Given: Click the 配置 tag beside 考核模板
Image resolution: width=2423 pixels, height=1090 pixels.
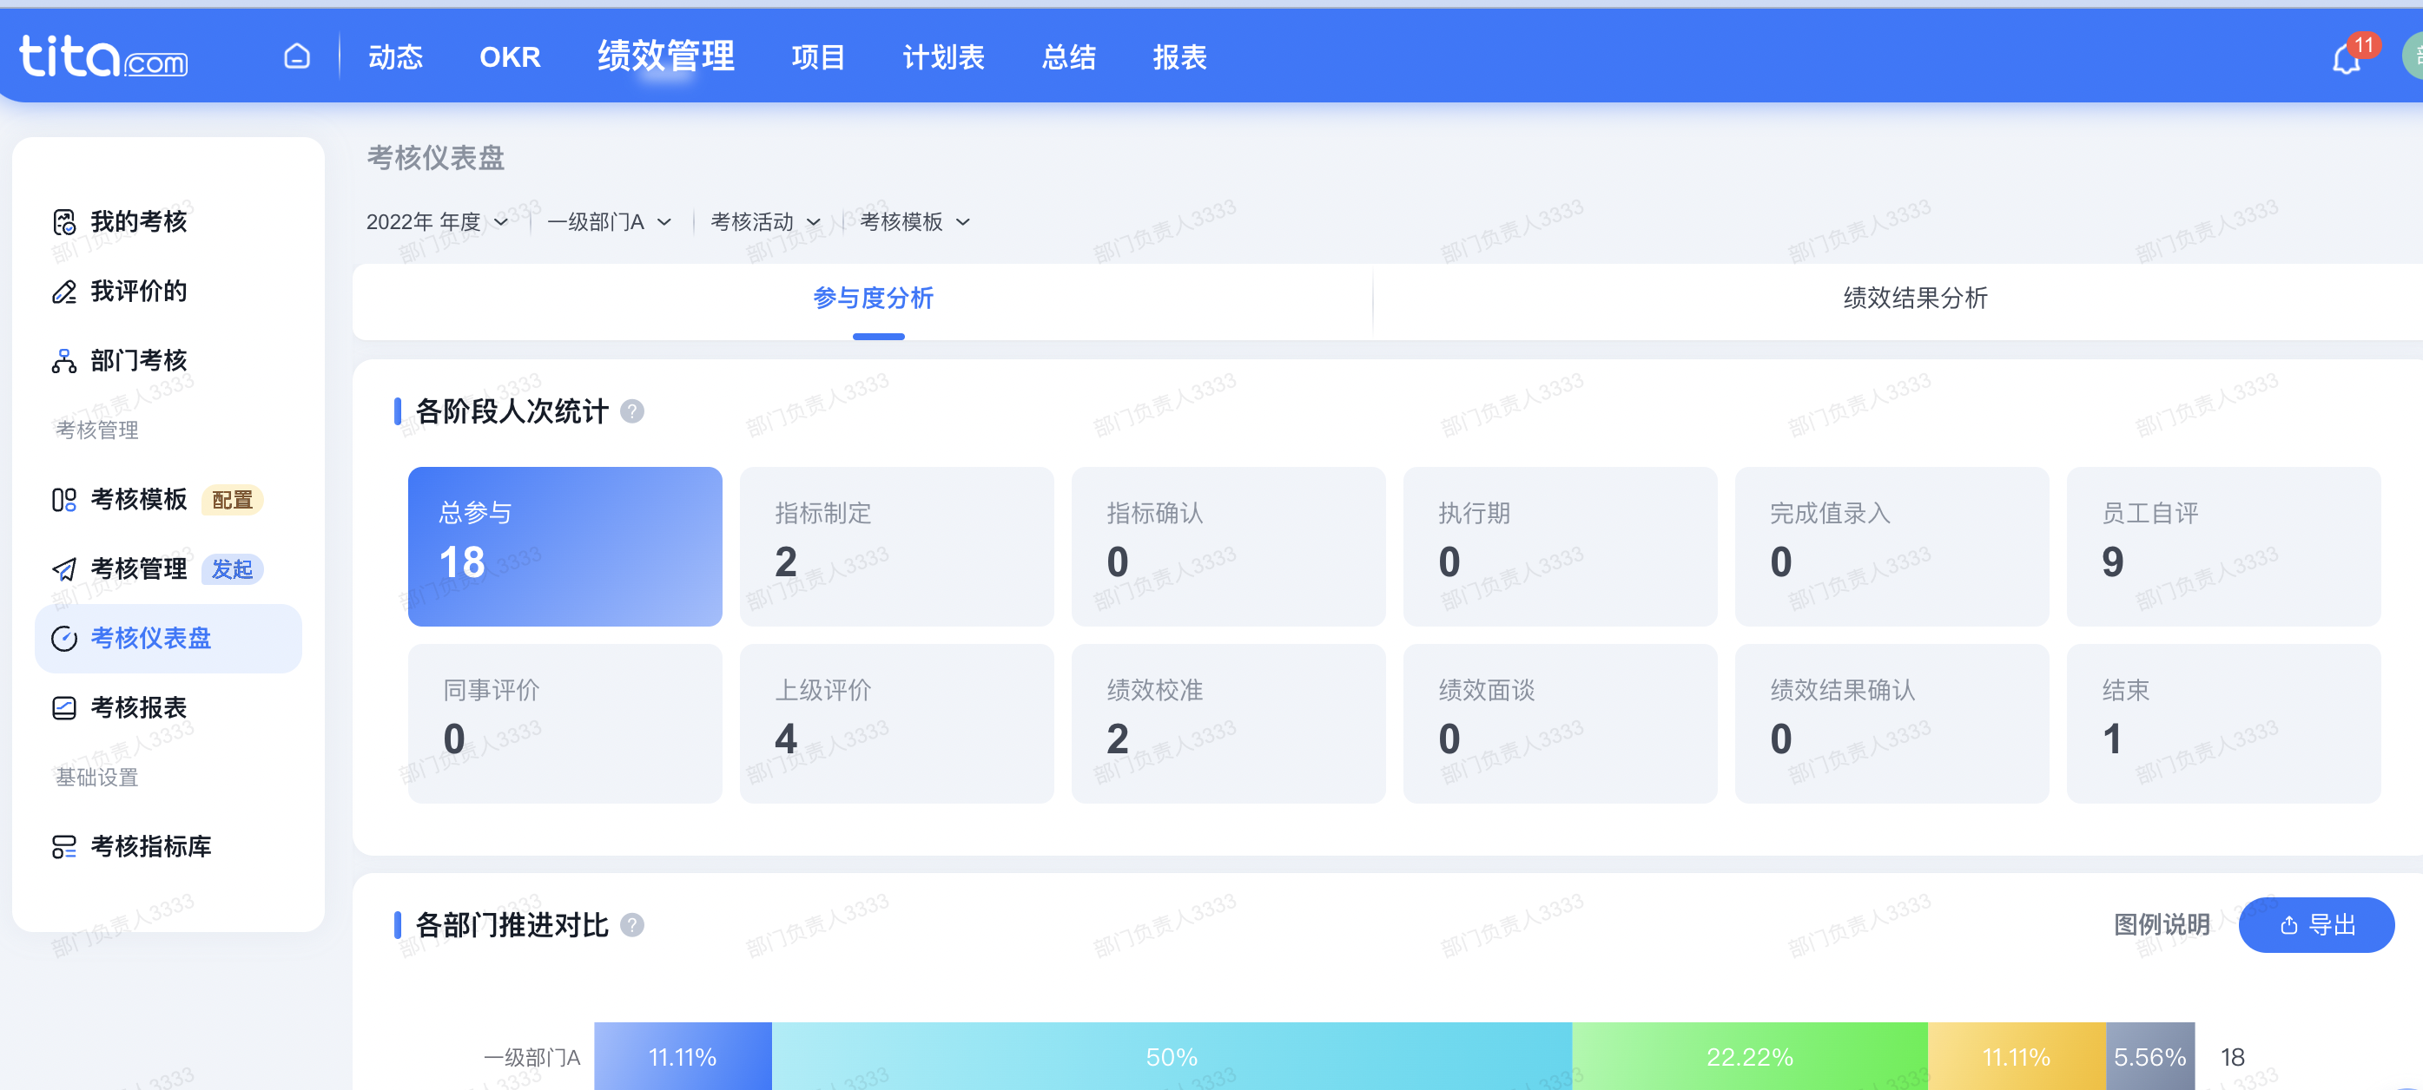Looking at the screenshot, I should pyautogui.click(x=233, y=500).
